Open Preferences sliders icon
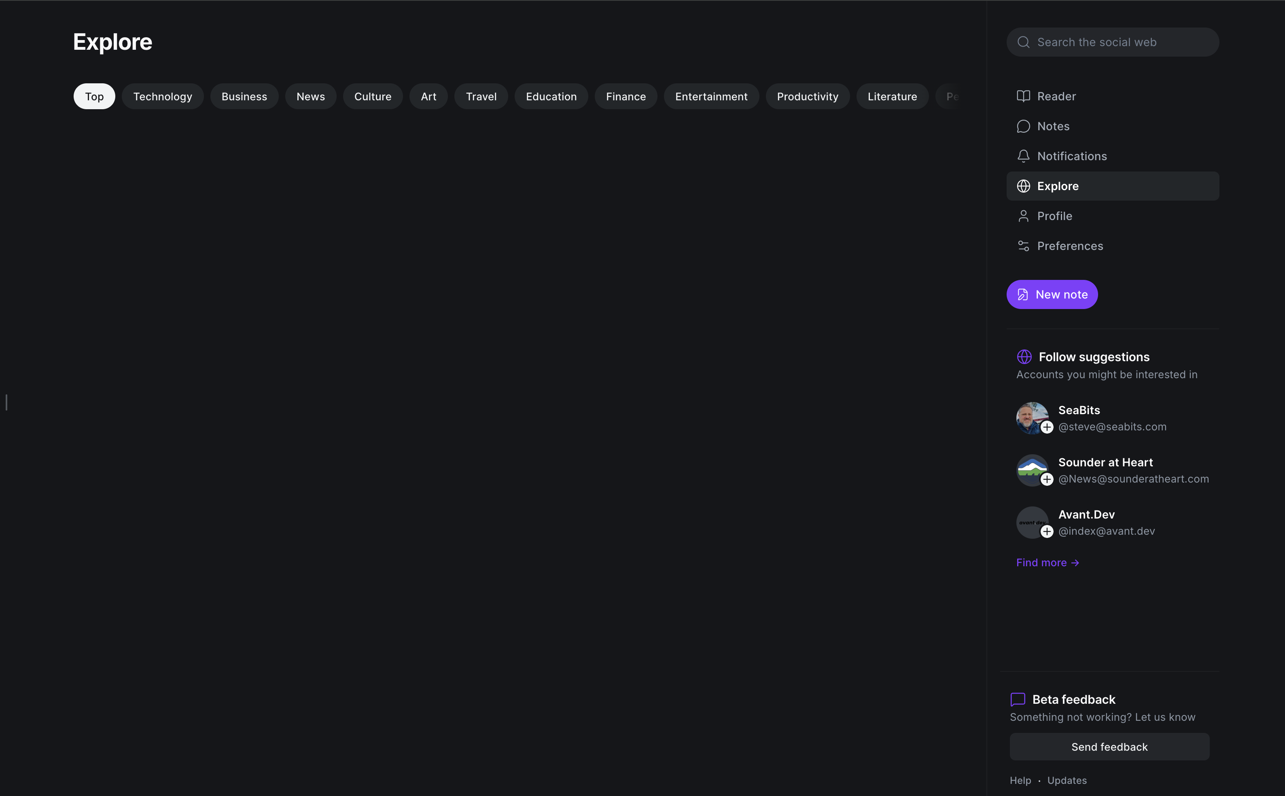The image size is (1285, 796). click(1023, 246)
